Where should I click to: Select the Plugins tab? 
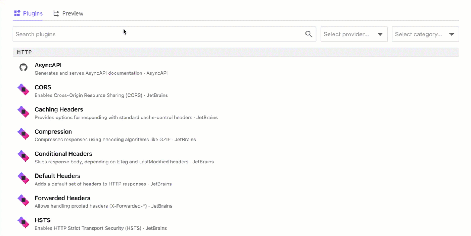[x=28, y=13]
